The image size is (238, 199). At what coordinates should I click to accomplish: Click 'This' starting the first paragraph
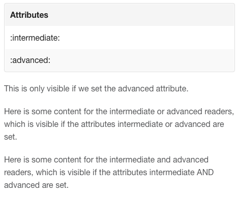pyautogui.click(x=11, y=88)
